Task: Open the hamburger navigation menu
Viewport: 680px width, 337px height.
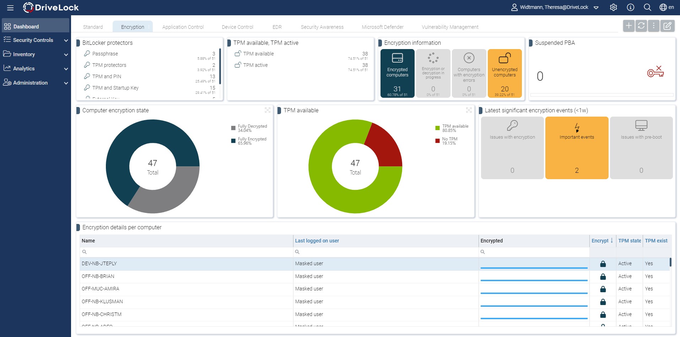Action: (10, 7)
